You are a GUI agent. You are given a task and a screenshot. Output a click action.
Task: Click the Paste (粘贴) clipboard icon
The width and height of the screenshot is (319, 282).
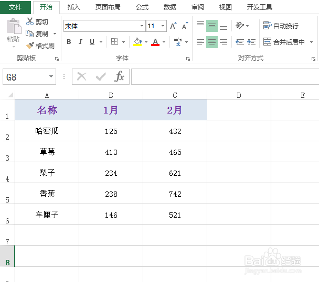coord(14,26)
